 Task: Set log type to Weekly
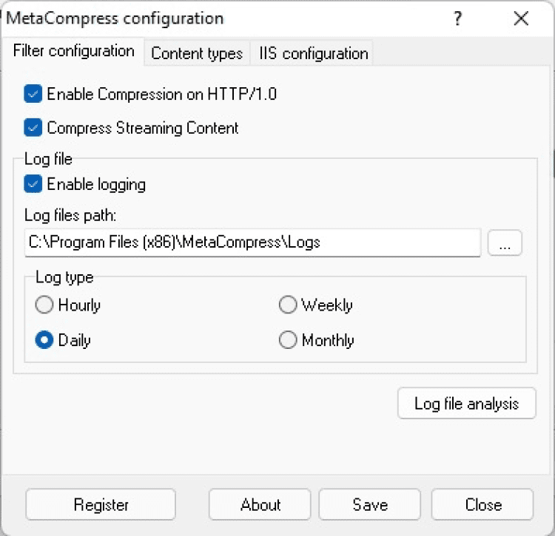[288, 305]
